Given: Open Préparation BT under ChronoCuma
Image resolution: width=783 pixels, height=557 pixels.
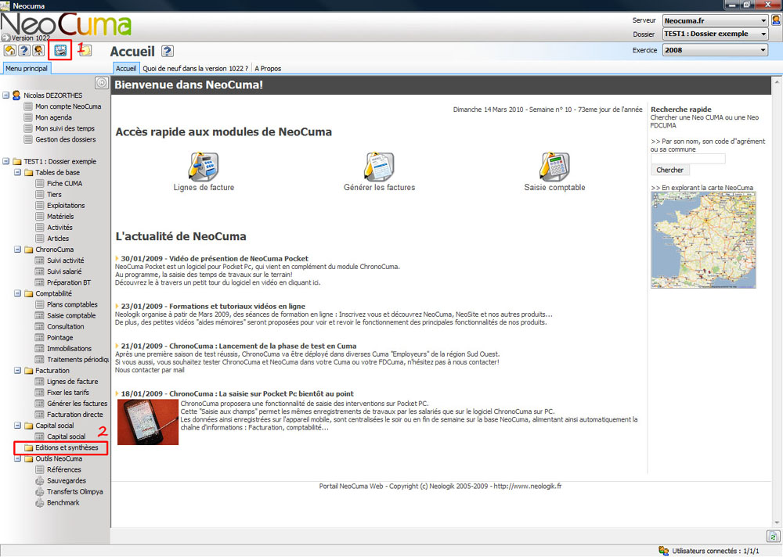Looking at the screenshot, I should (69, 282).
